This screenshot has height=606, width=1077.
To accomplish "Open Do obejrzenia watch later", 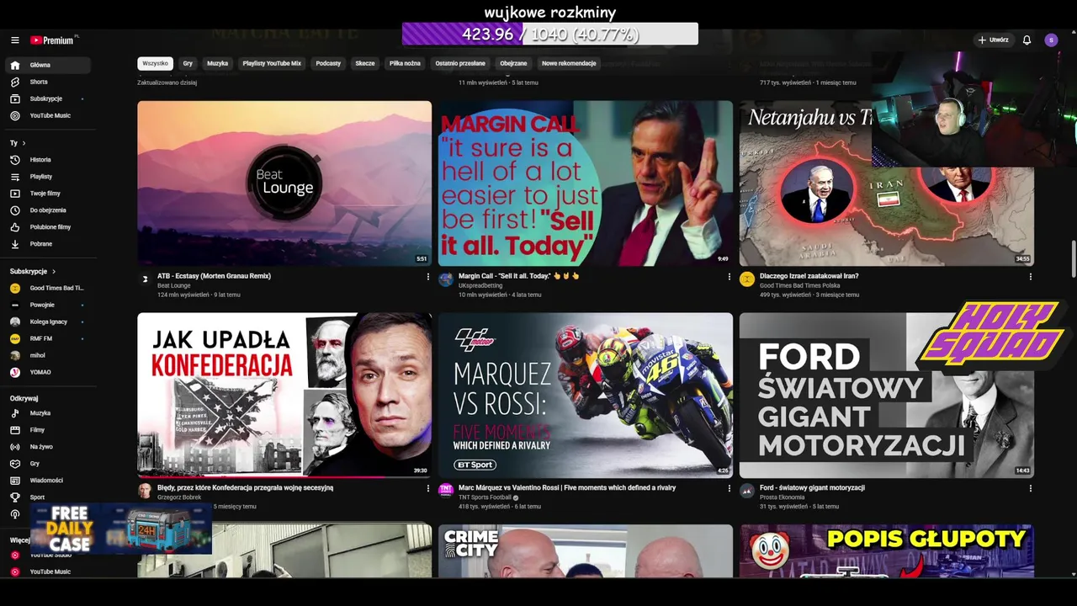I will point(47,210).
